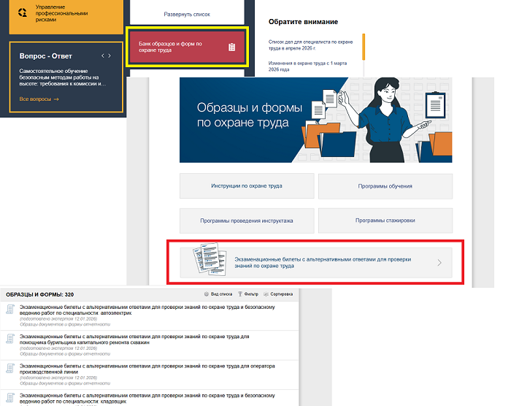Image resolution: width=511 pixels, height=406 pixels.
Task: Select Программы стажировки
Action: coord(385,221)
